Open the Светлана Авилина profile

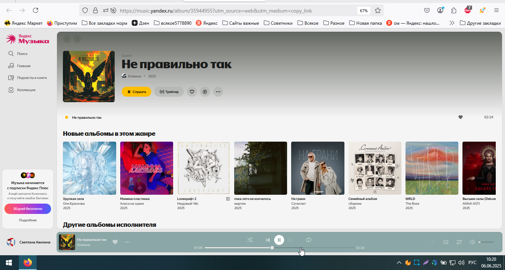(28, 242)
